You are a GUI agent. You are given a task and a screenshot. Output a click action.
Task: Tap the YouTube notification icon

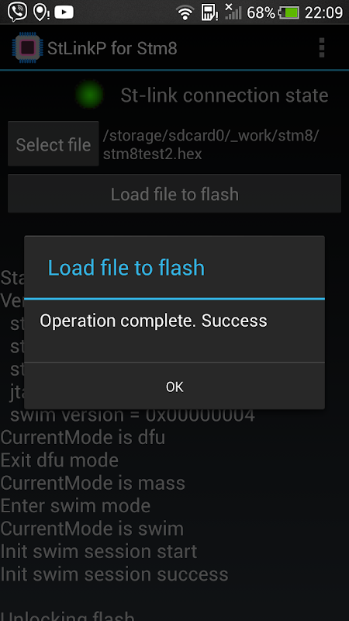point(64,12)
